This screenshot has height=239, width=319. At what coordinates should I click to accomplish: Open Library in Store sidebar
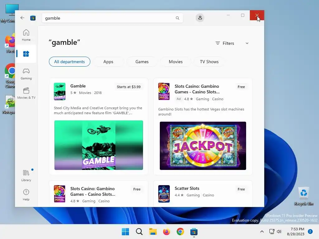tap(26, 176)
